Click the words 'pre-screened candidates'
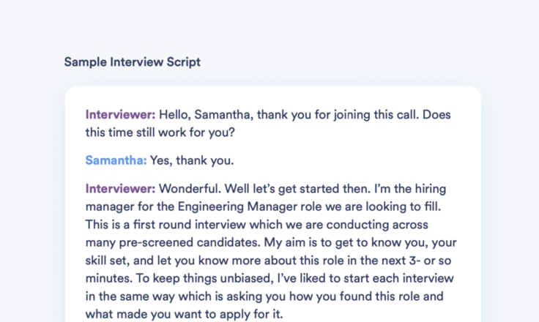539x322 pixels. (x=190, y=243)
